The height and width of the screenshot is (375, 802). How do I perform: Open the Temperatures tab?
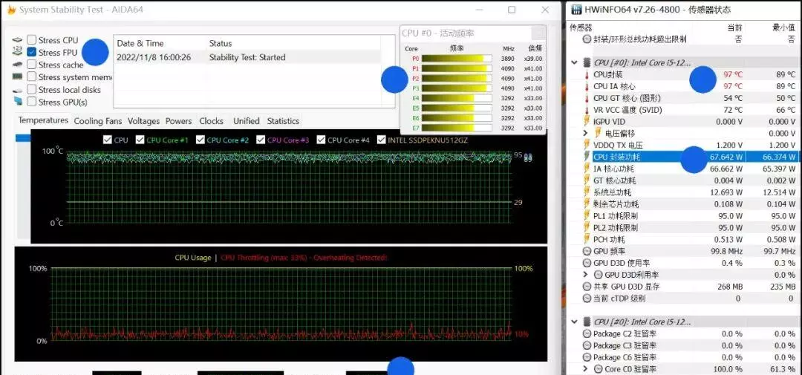tap(43, 120)
